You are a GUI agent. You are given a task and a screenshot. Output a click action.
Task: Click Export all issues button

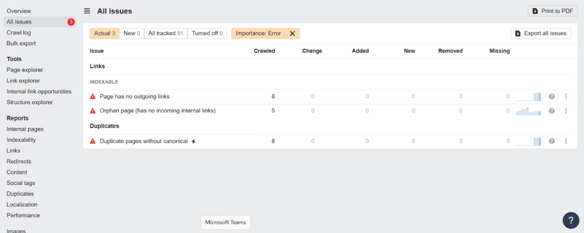click(x=541, y=34)
